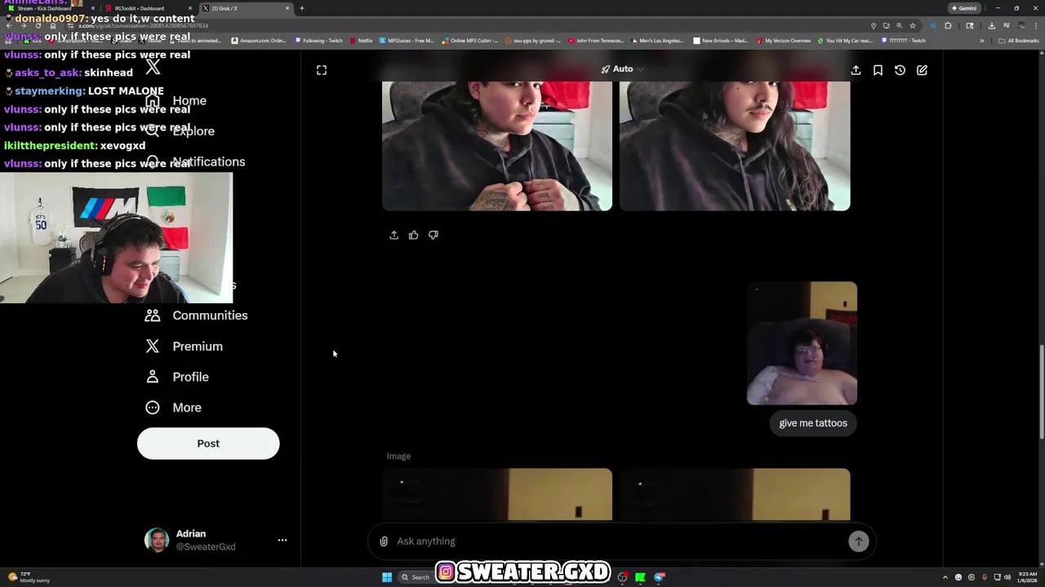Open Telegram icon in taskbar
1045x587 pixels.
[x=659, y=577]
